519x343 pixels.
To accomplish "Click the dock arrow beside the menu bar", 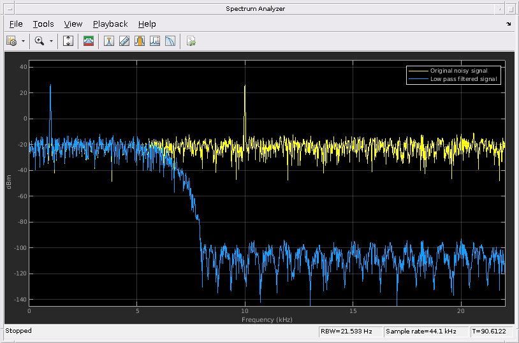I will (x=509, y=24).
